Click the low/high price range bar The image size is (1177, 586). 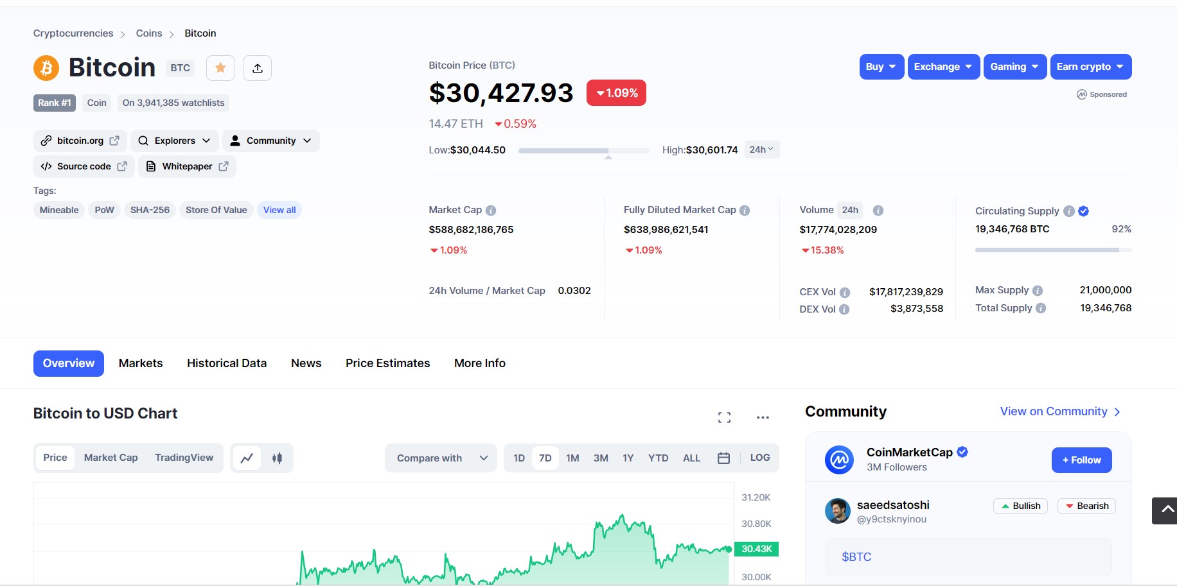point(583,151)
